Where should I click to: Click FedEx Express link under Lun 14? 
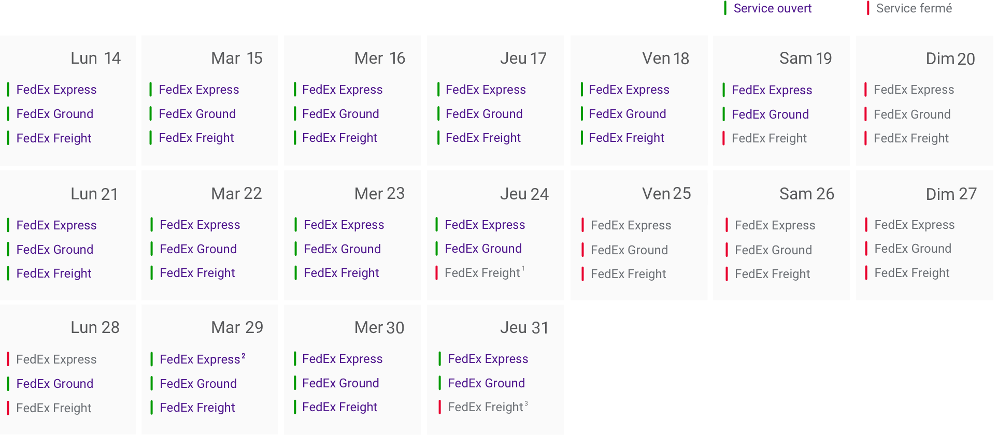56,90
